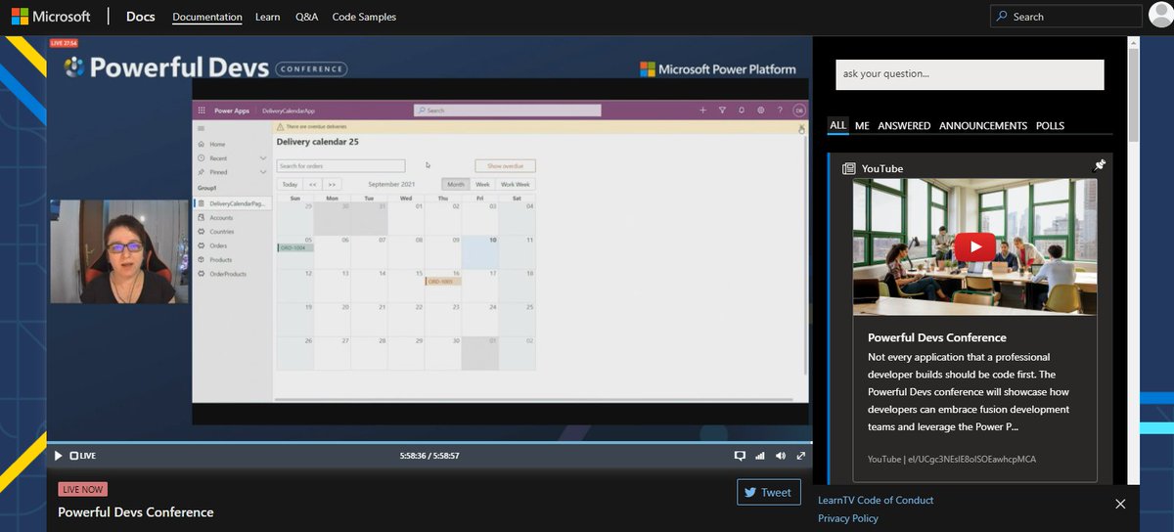Open the Code Samples page

coord(364,17)
